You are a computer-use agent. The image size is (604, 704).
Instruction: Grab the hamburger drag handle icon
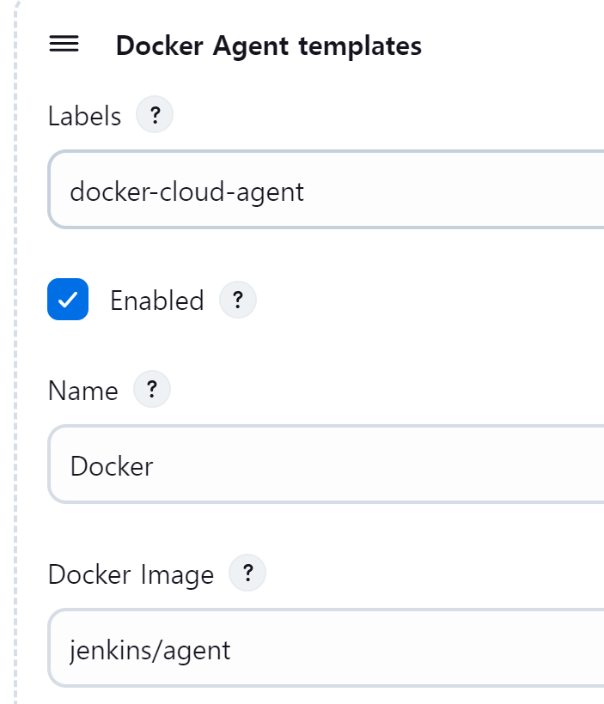coord(64,44)
